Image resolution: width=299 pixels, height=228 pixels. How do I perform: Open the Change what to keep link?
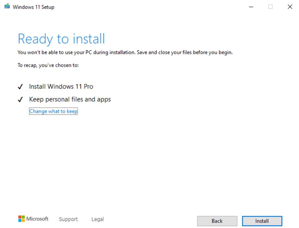(x=54, y=111)
